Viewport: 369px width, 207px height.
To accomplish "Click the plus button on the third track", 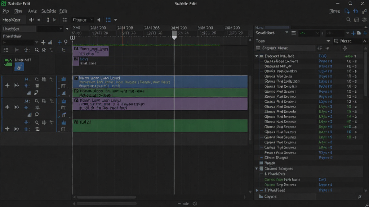I will (7, 129).
